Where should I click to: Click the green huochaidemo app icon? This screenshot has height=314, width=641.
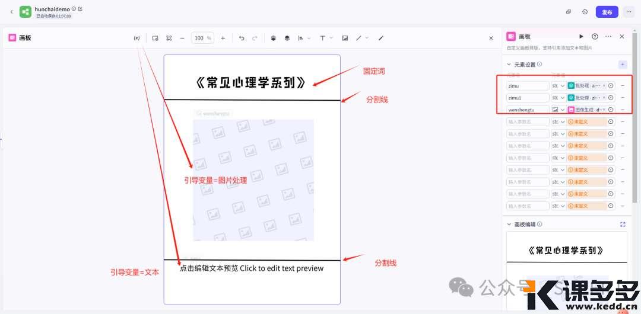click(26, 12)
